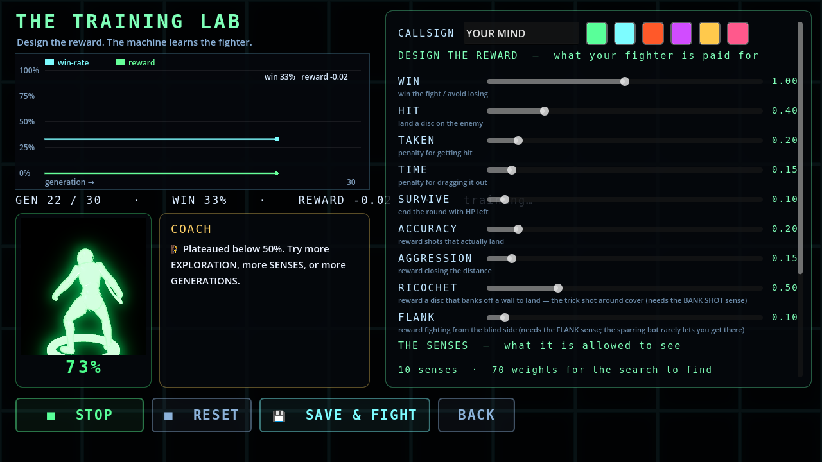Click the 'win 33% reward -0.02' chart readout
The height and width of the screenshot is (462, 822).
306,77
